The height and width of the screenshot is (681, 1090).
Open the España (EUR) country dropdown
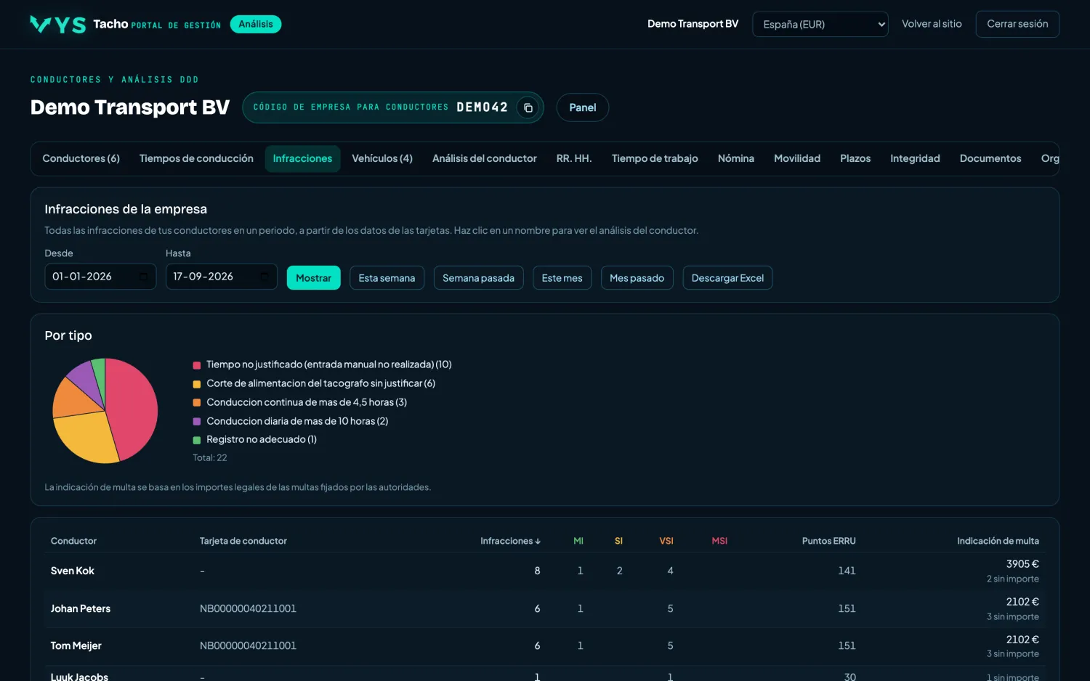pos(820,24)
